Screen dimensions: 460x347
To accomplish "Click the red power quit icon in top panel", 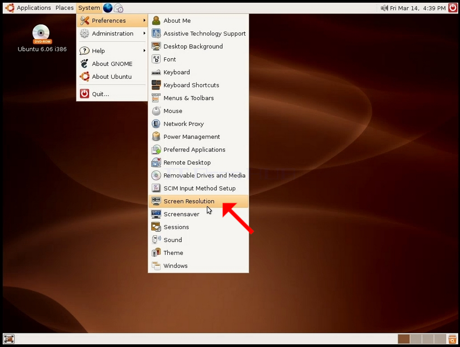I will (x=453, y=8).
